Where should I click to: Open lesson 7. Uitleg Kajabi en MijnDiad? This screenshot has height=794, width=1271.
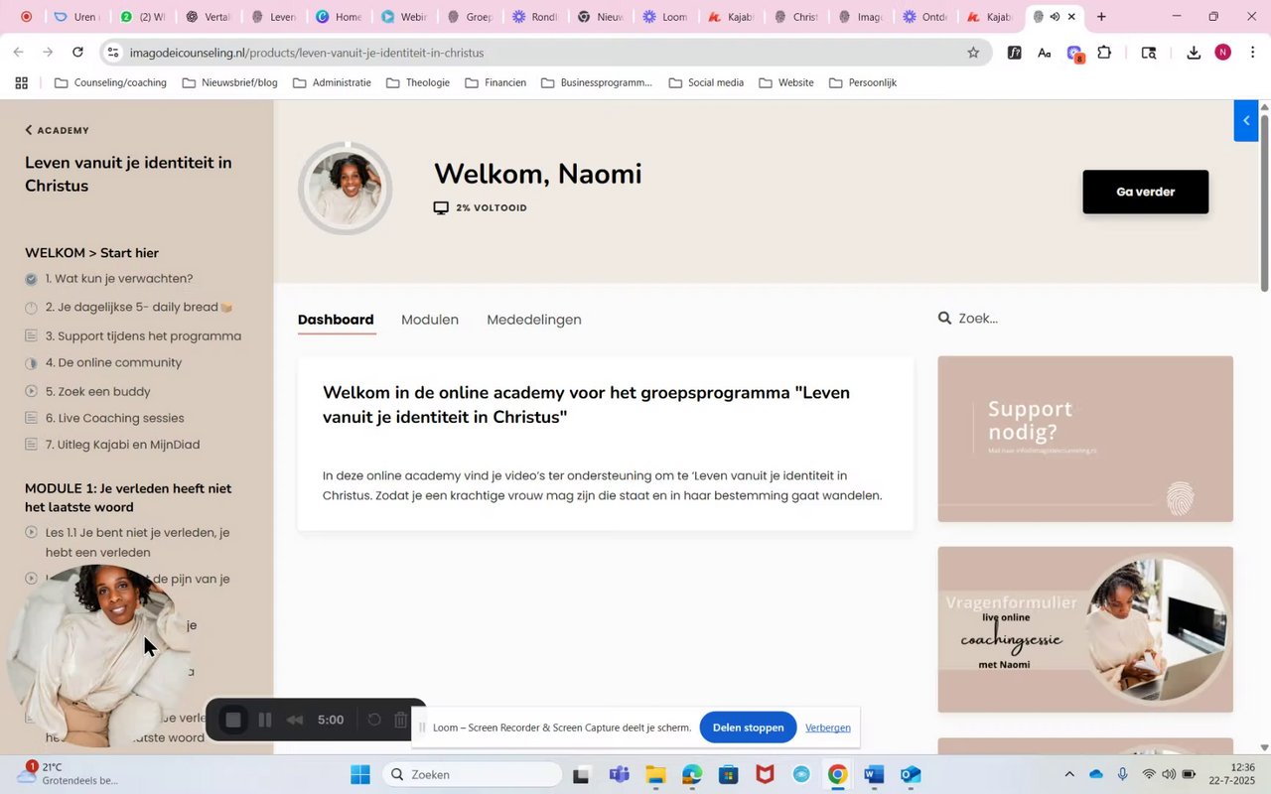click(123, 446)
